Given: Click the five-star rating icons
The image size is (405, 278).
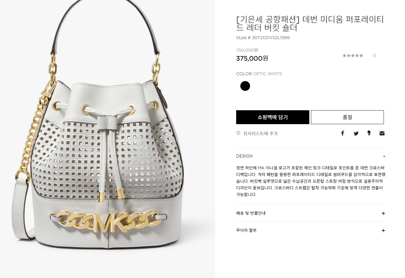Looking at the screenshot, I should pyautogui.click(x=353, y=56).
